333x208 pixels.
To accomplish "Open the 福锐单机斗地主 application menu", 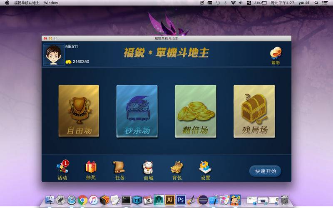I will [x=27, y=3].
